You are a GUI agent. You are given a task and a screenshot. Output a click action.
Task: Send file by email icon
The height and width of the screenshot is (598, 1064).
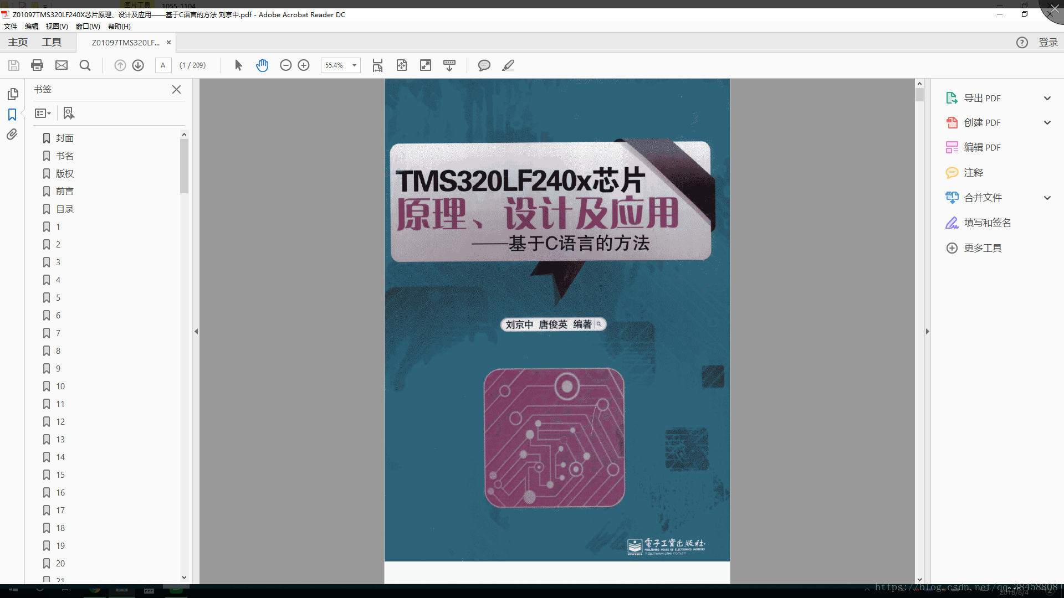pos(62,65)
